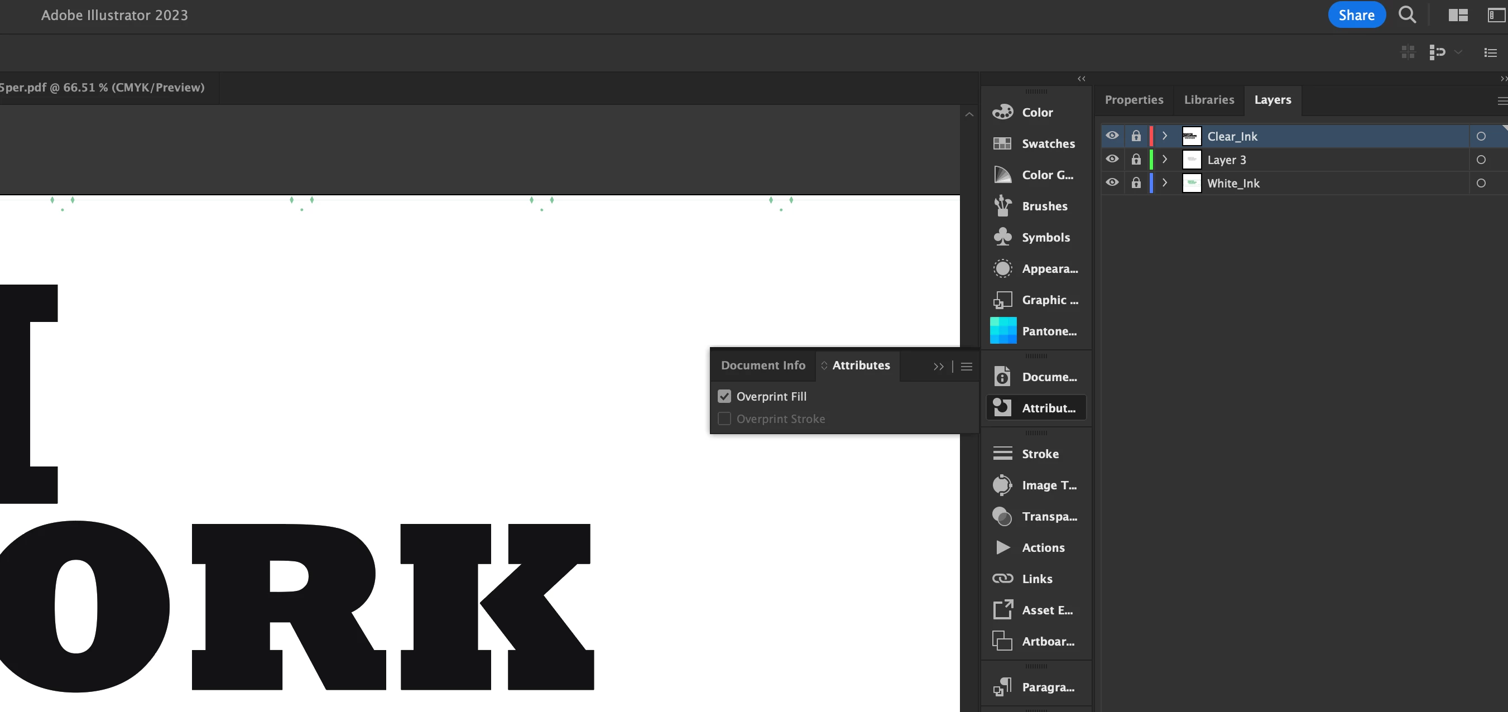Open the Pantone panel icon

(1002, 331)
